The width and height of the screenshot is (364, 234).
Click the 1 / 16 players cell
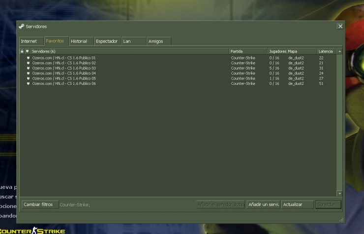[x=274, y=78]
